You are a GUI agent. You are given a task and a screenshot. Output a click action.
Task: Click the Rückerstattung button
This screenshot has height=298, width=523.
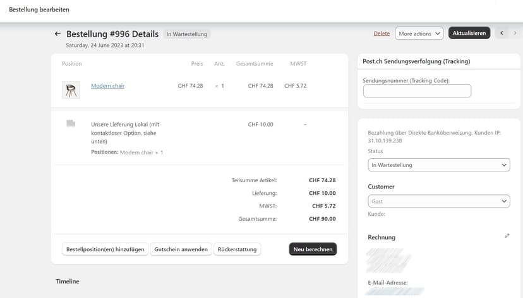pos(237,249)
